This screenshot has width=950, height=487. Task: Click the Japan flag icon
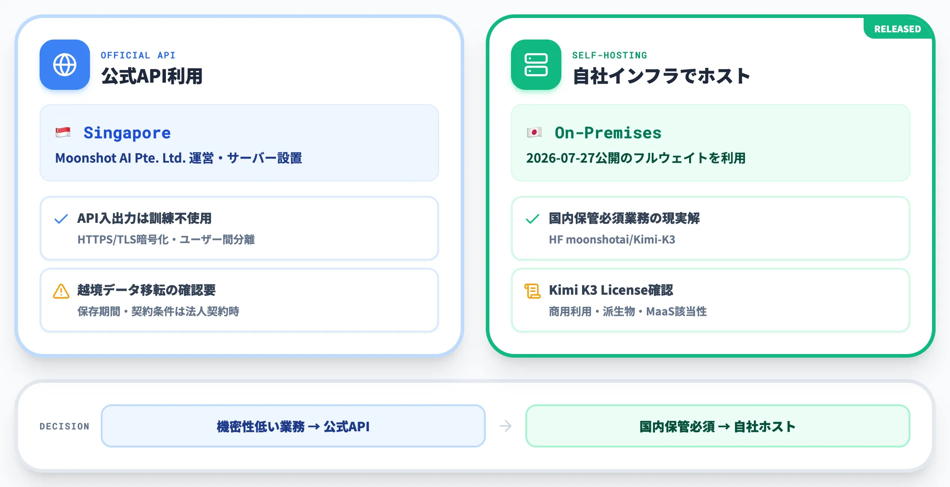pyautogui.click(x=534, y=132)
